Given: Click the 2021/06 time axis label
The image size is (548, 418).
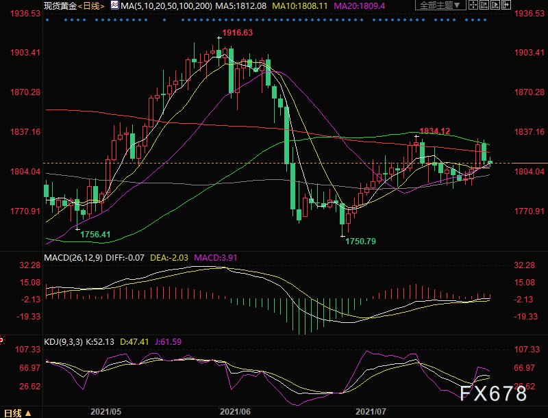Looking at the screenshot, I should pyautogui.click(x=235, y=412).
